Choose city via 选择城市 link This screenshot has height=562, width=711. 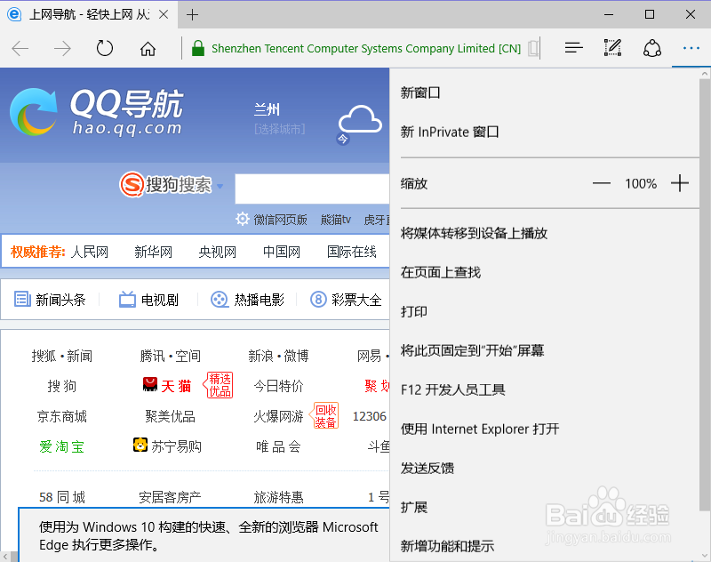(280, 129)
